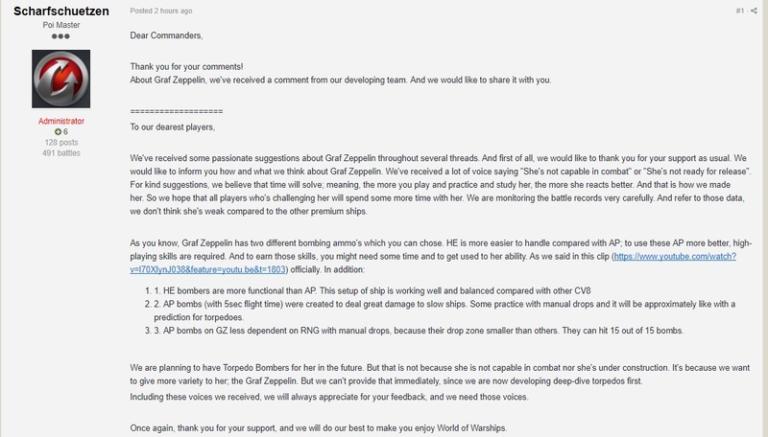Click the '128 posts' count

(60, 142)
